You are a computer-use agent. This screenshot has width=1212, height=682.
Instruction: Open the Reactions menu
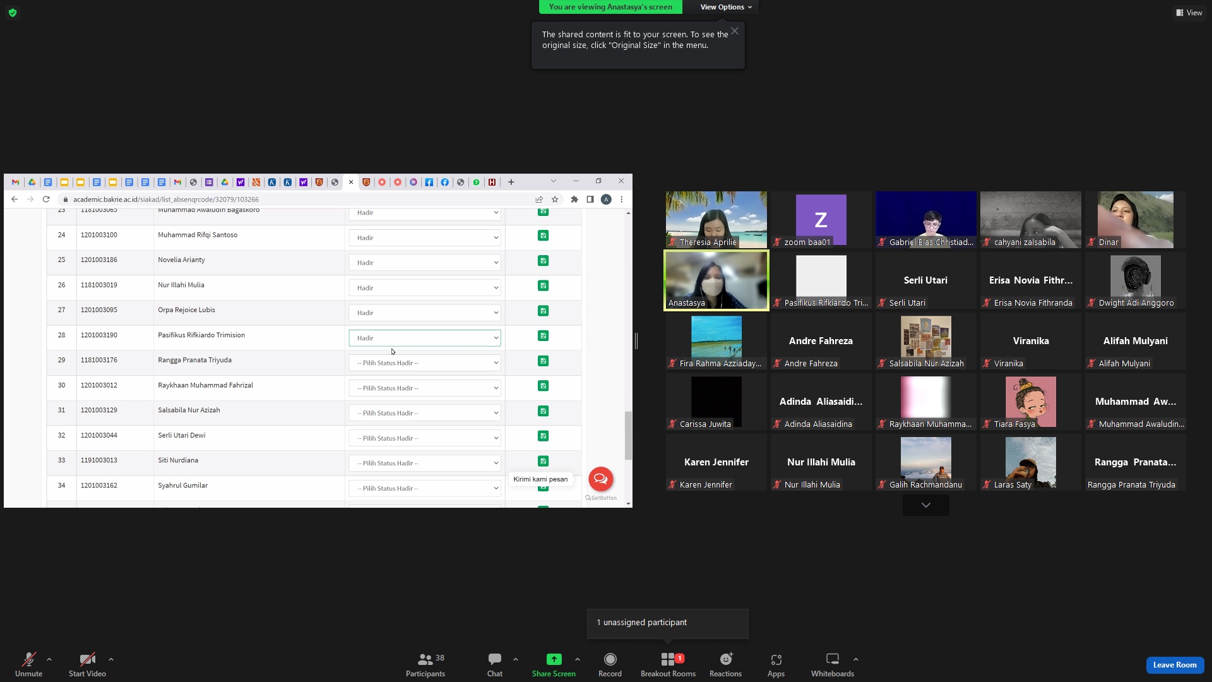[725, 665]
